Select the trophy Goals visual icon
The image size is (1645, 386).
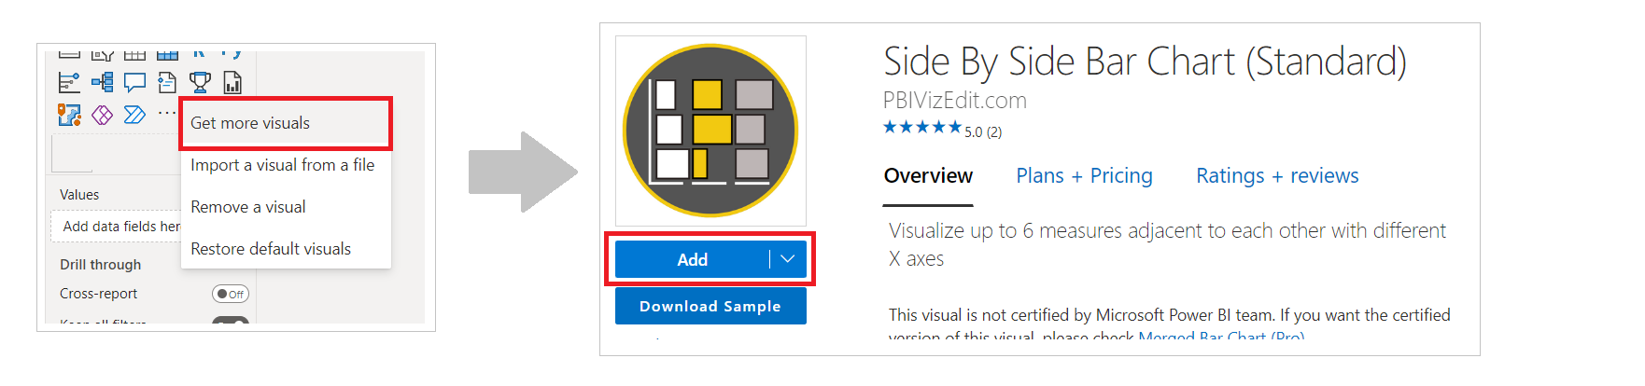coord(200,83)
